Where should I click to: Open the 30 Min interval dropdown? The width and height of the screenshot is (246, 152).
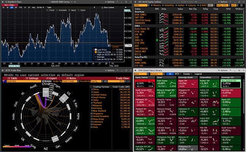click(41, 7)
